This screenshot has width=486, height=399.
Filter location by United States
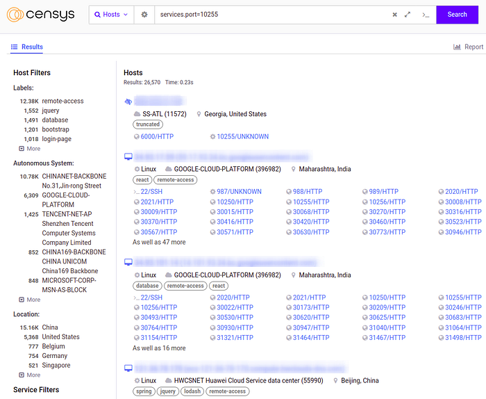point(61,337)
